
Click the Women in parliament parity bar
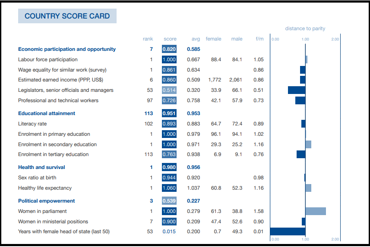pos(316,211)
